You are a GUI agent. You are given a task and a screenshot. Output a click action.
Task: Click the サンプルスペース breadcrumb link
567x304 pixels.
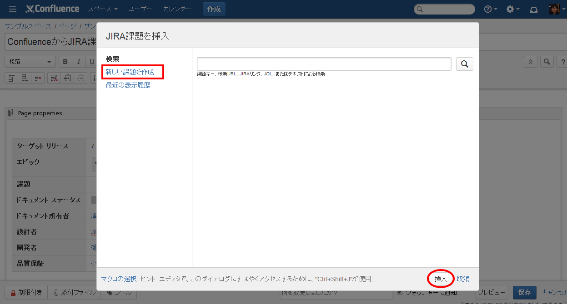[28, 26]
